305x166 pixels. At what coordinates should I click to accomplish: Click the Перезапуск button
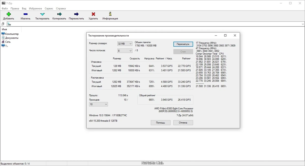coord(183,44)
